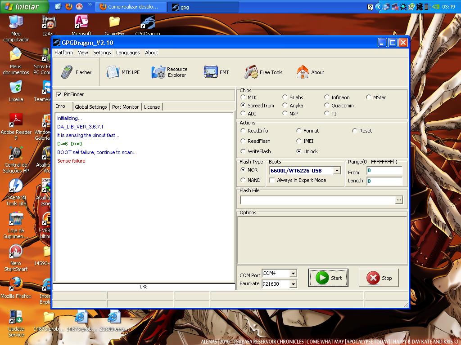This screenshot has height=345, width=461.
Task: Expand hidden system tray icons arrow
Action: point(379,7)
